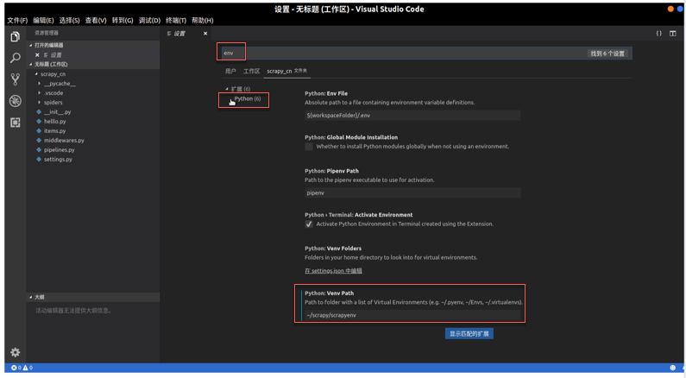The image size is (686, 378).
Task: Select the 设置 editor tab
Action: point(179,34)
